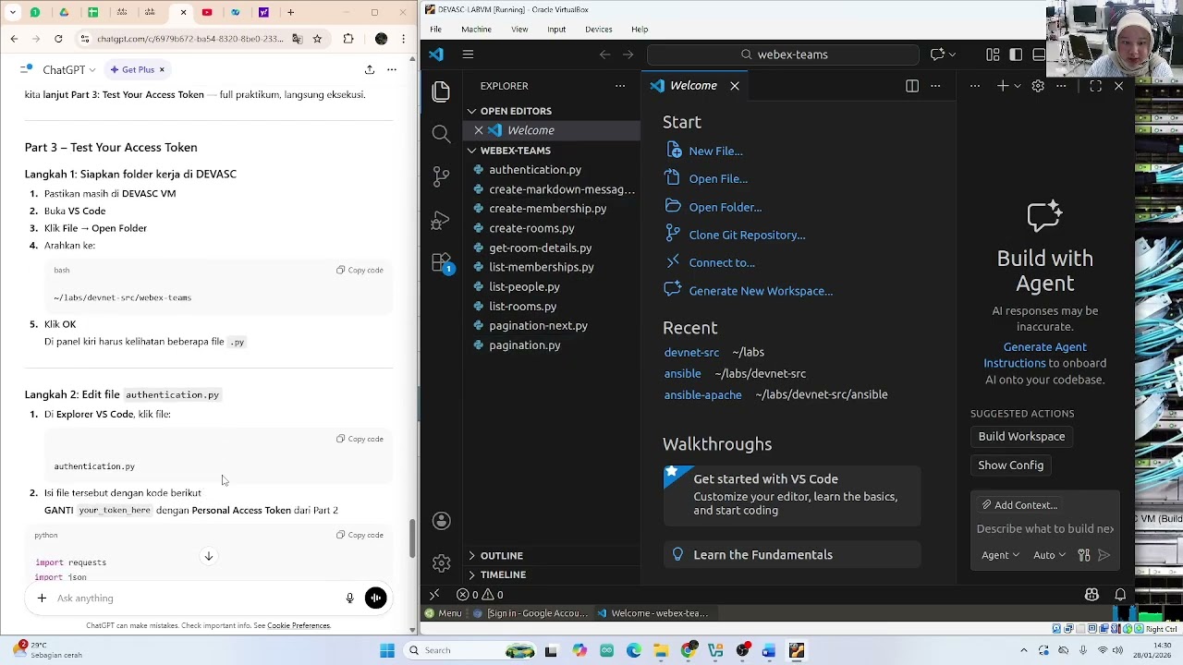
Task: Open VS Code Accounts icon
Action: click(x=441, y=521)
